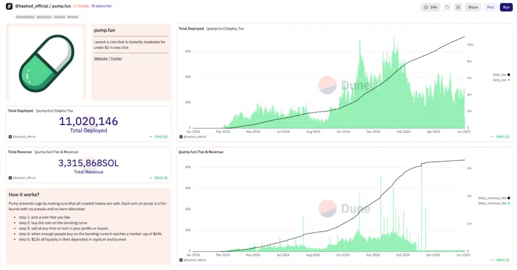
Task: Click the 'step 3: sell at any time' line
Action: [63, 229]
